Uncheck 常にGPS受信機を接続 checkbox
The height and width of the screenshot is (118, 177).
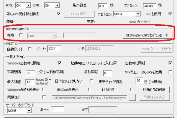point(58,14)
